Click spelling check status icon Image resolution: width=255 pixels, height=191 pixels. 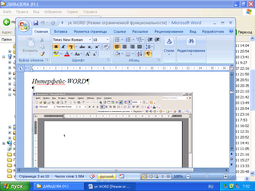coord(92,176)
